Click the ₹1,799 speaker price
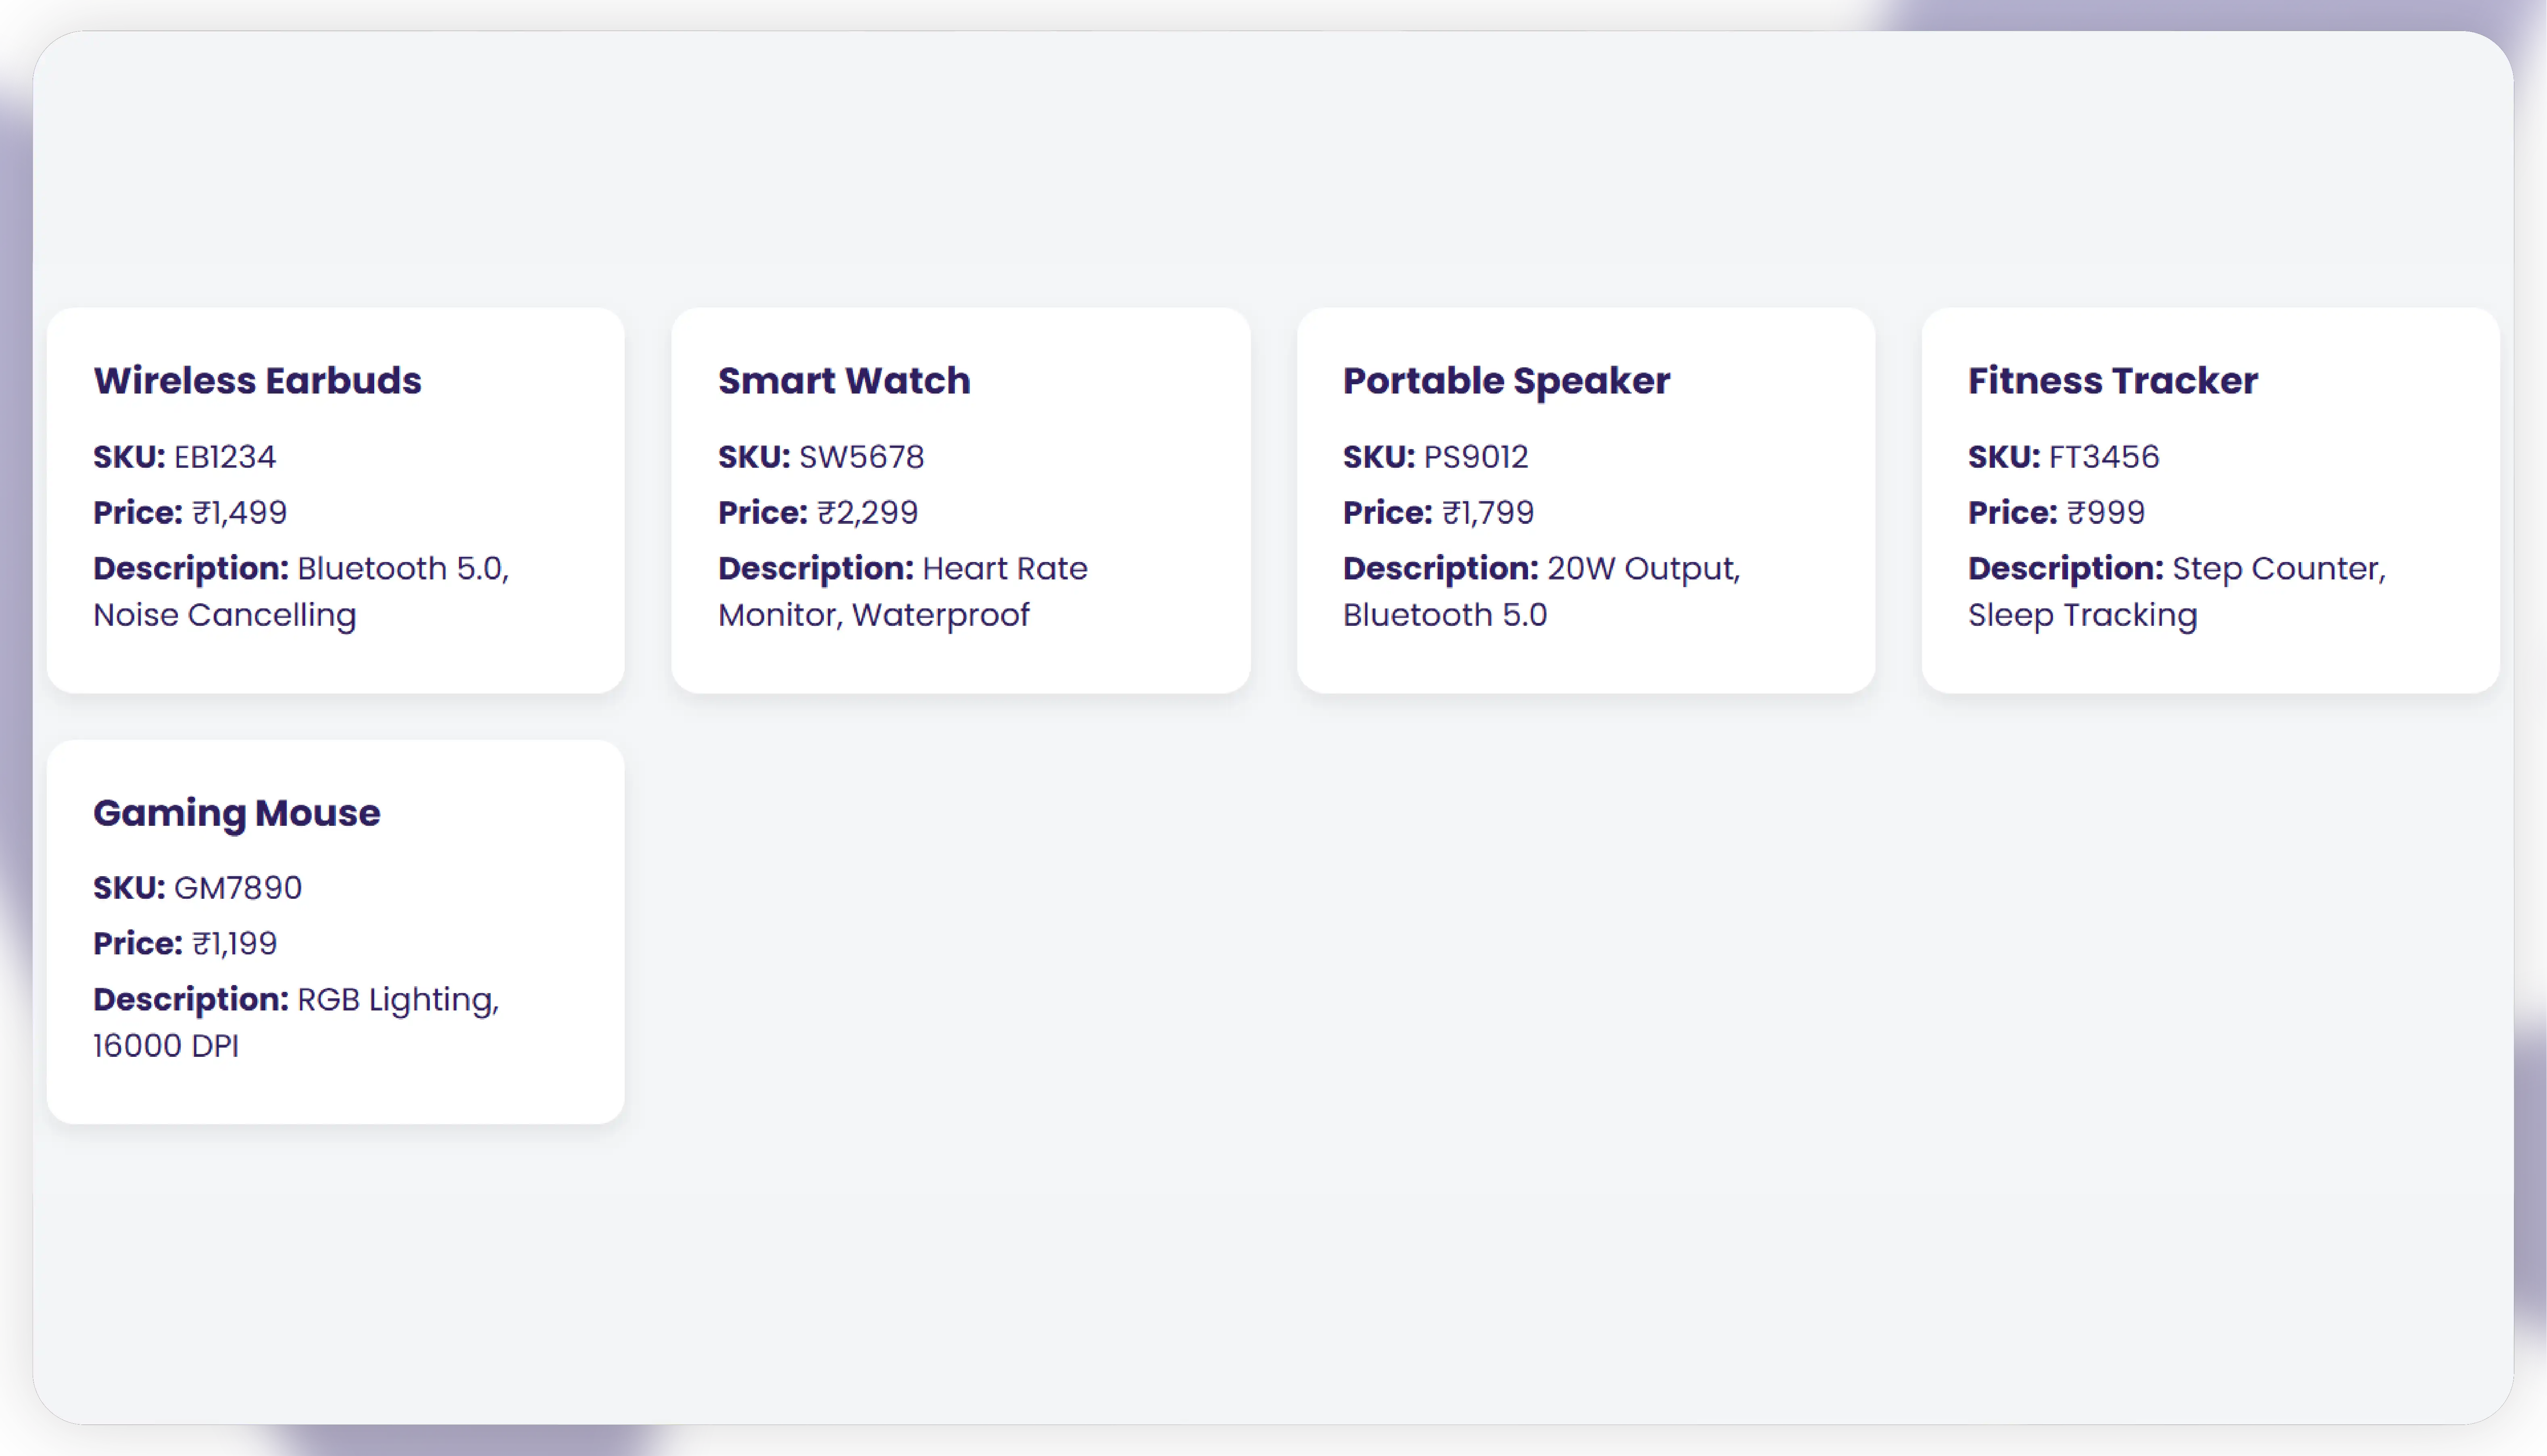This screenshot has width=2547, height=1456. (1488, 513)
